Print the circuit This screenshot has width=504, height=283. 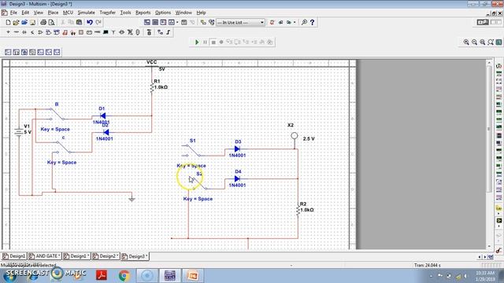43,23
